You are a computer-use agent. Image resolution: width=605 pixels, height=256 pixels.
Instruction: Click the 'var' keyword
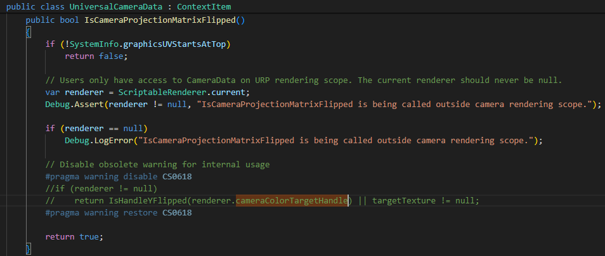[x=52, y=92]
